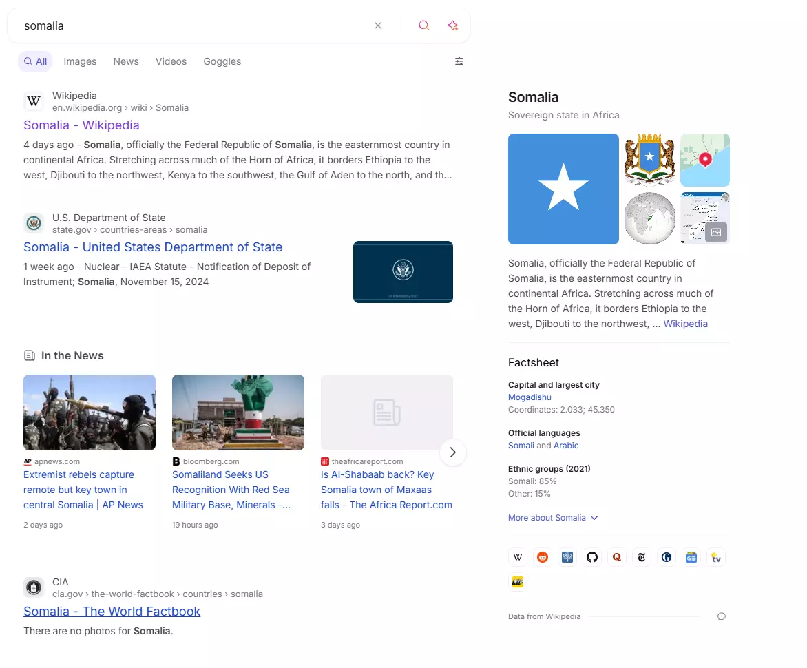Screen dimensions: 807x668
Task: Open the Quora profile icon
Action: [x=616, y=557]
